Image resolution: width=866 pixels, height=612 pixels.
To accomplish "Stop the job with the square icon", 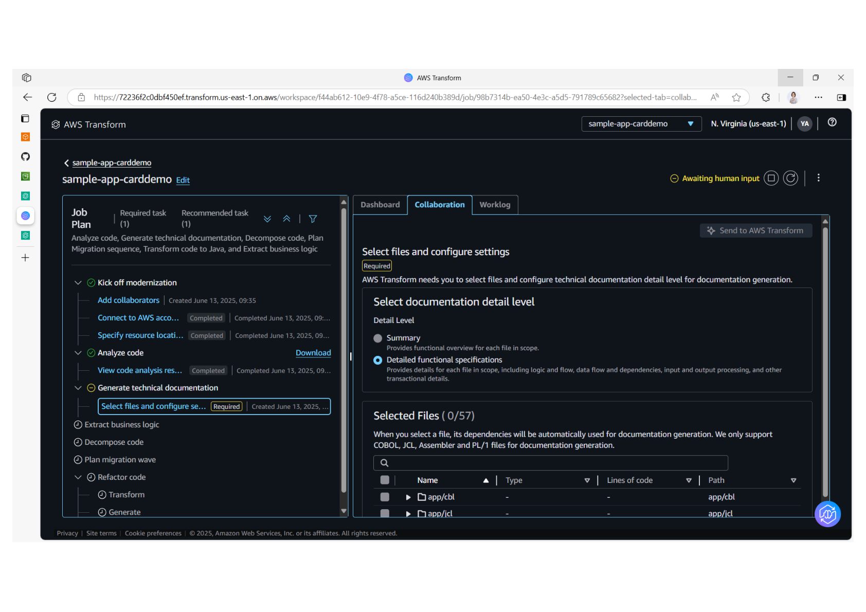I will (771, 178).
